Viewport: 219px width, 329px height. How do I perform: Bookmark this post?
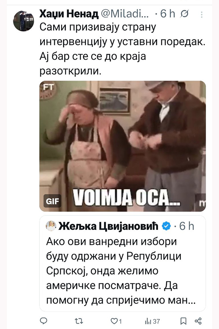point(184,321)
